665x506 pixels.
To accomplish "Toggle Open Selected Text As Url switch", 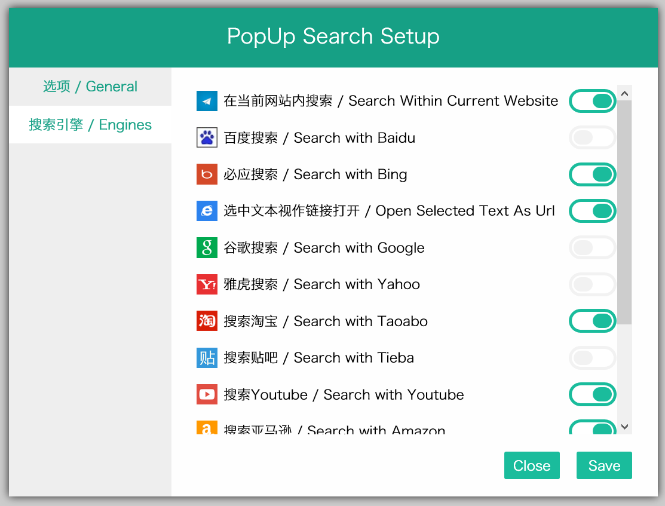I will tap(593, 211).
